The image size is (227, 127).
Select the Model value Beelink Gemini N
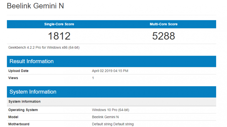tap(105, 117)
